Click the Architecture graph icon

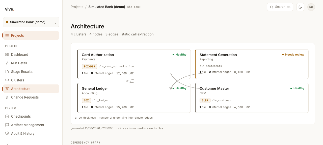pos(7,89)
